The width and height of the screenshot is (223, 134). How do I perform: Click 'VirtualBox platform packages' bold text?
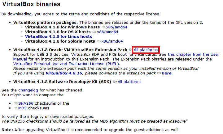tap(45, 23)
